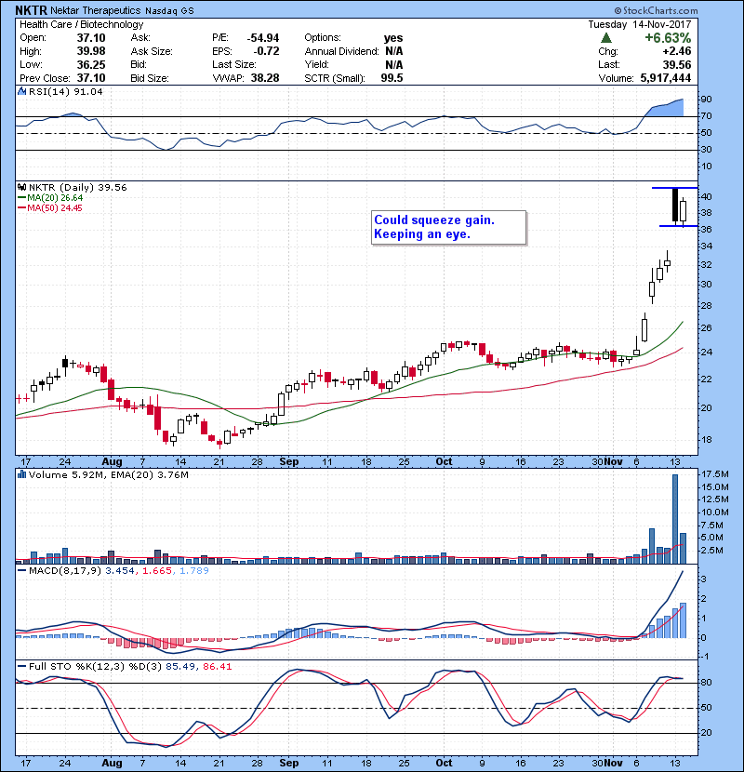Click the bar-chart icon next to Volume label
This screenshot has height=772, width=744.
(21, 474)
